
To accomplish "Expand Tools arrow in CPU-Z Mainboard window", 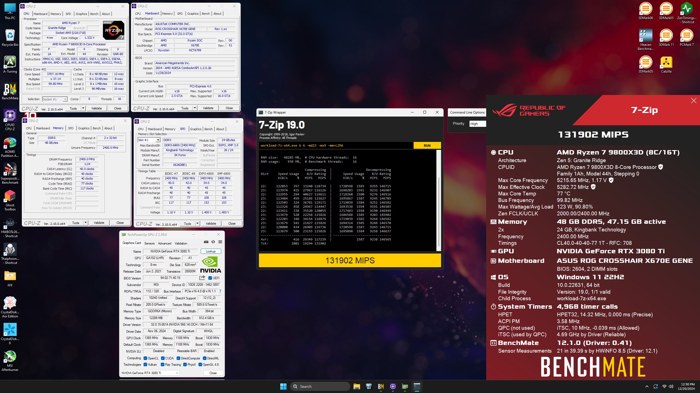I will [195, 108].
